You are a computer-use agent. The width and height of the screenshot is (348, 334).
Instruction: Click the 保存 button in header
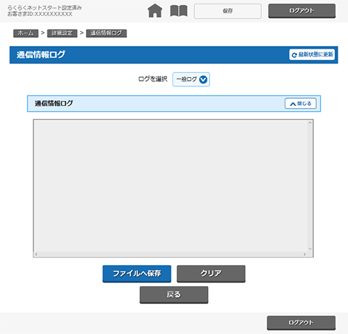[228, 11]
